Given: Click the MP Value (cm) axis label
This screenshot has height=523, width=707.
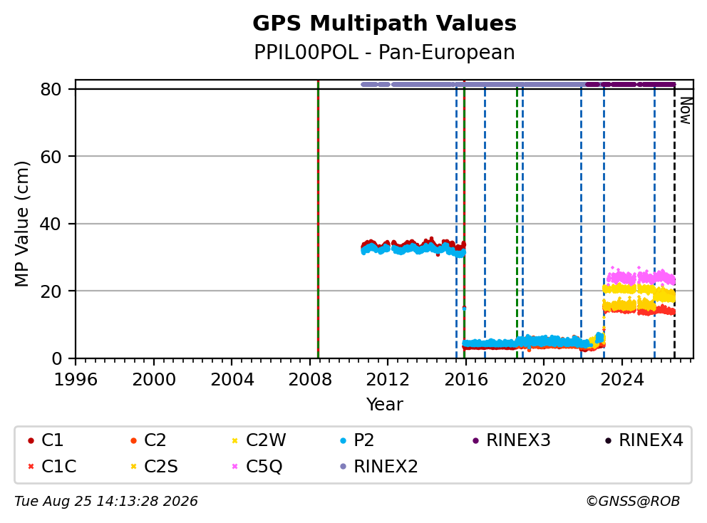Looking at the screenshot, I should pos(21,224).
